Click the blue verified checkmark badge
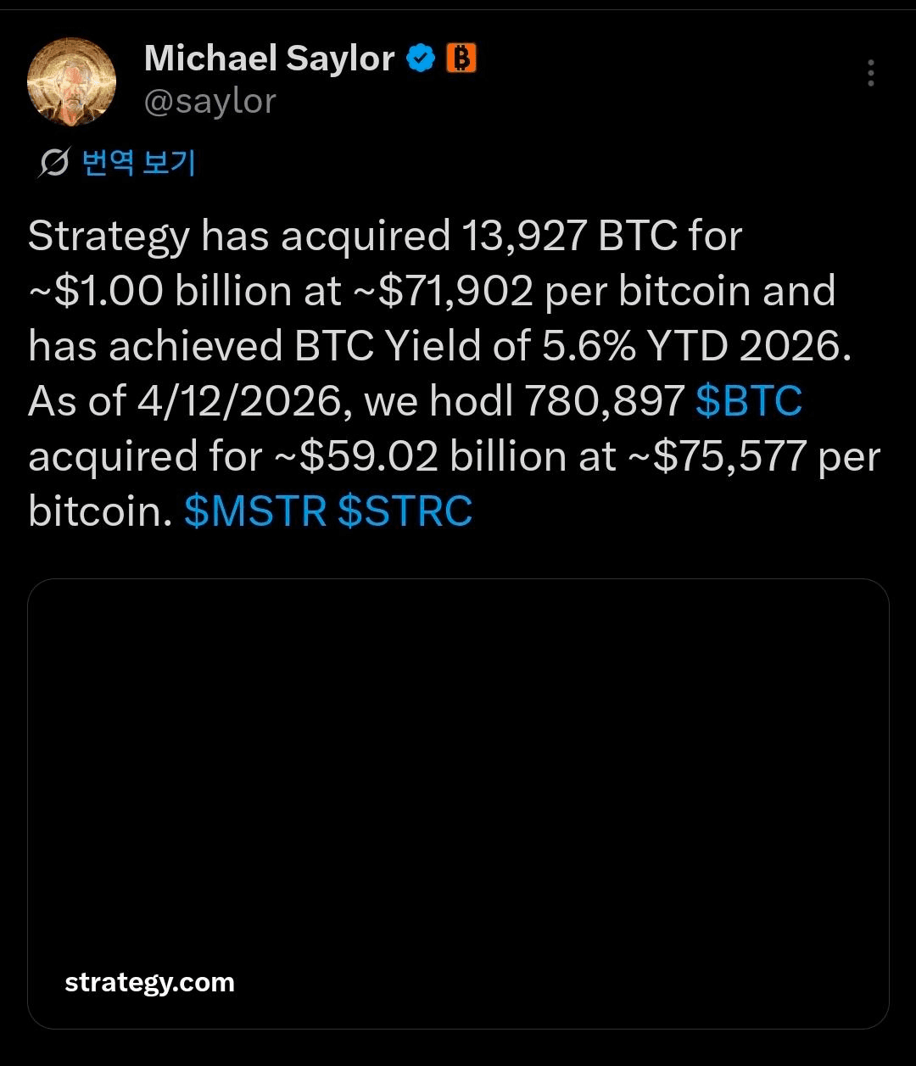Image resolution: width=916 pixels, height=1066 pixels. click(421, 59)
